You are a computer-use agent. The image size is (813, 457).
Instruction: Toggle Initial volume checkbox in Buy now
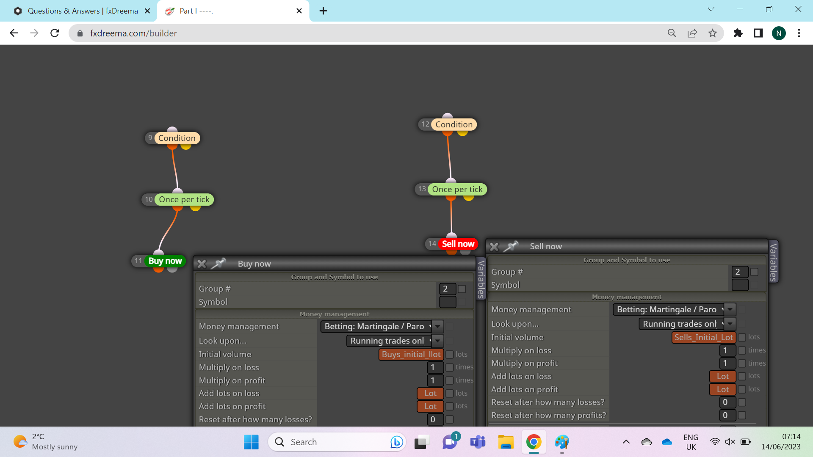pos(450,355)
